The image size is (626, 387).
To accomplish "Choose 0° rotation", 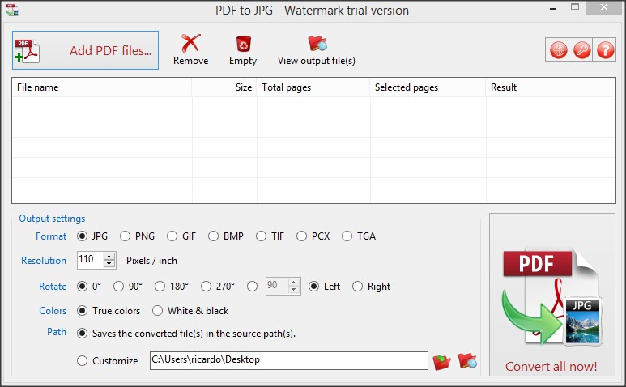I will coord(83,287).
